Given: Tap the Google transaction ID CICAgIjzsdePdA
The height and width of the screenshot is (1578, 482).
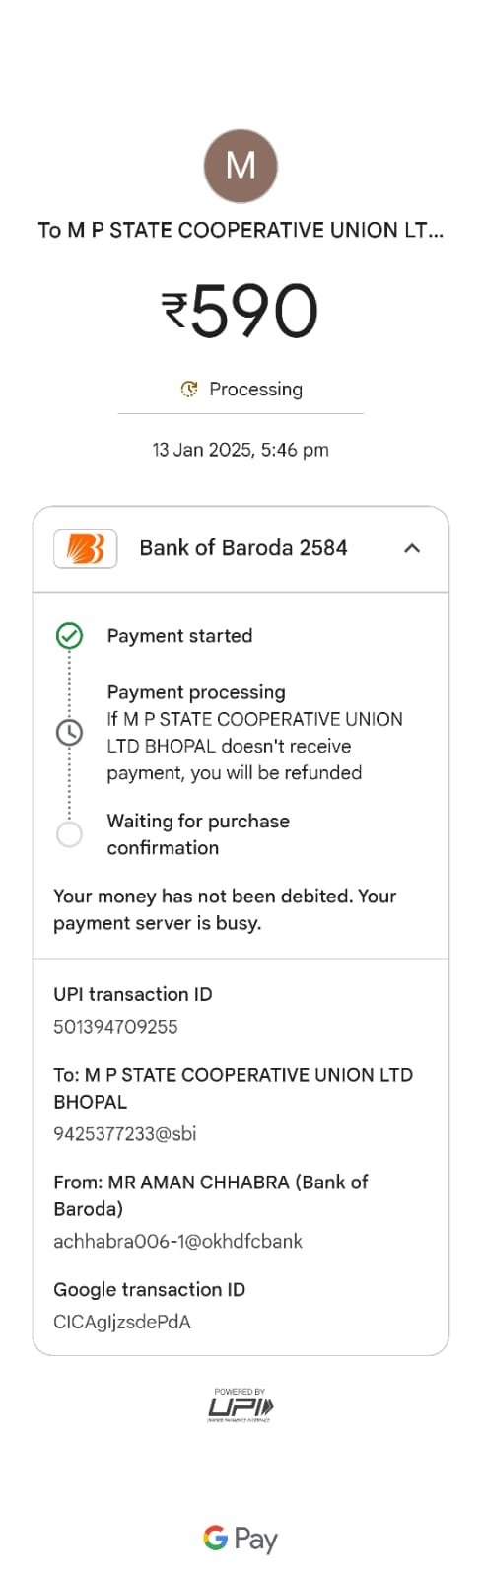Looking at the screenshot, I should pyautogui.click(x=122, y=1323).
